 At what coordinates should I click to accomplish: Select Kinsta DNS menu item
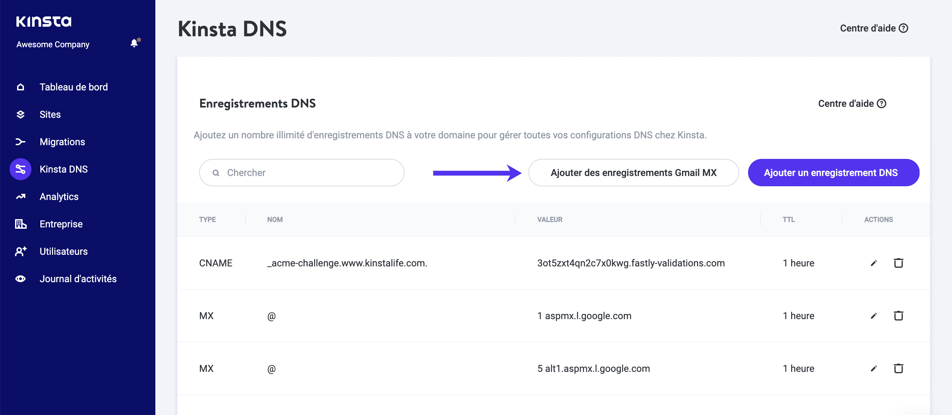pyautogui.click(x=64, y=169)
